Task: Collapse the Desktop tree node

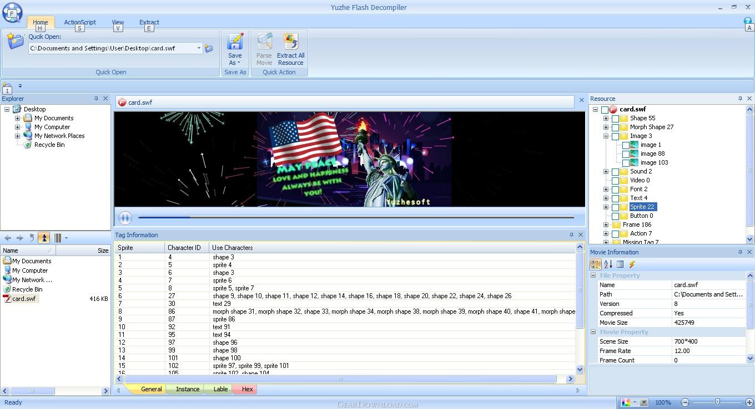Action: [x=7, y=109]
